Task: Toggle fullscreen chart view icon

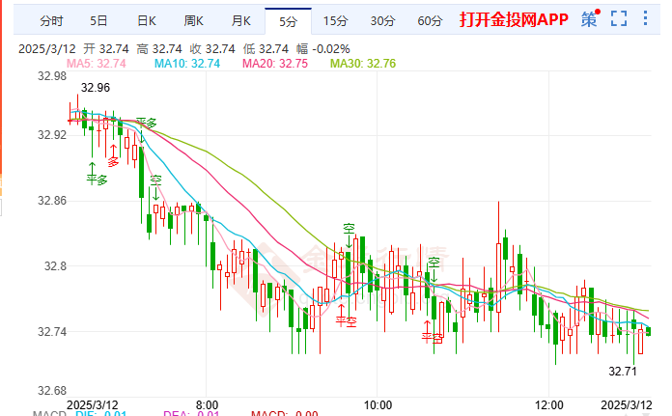Action: click(x=619, y=19)
